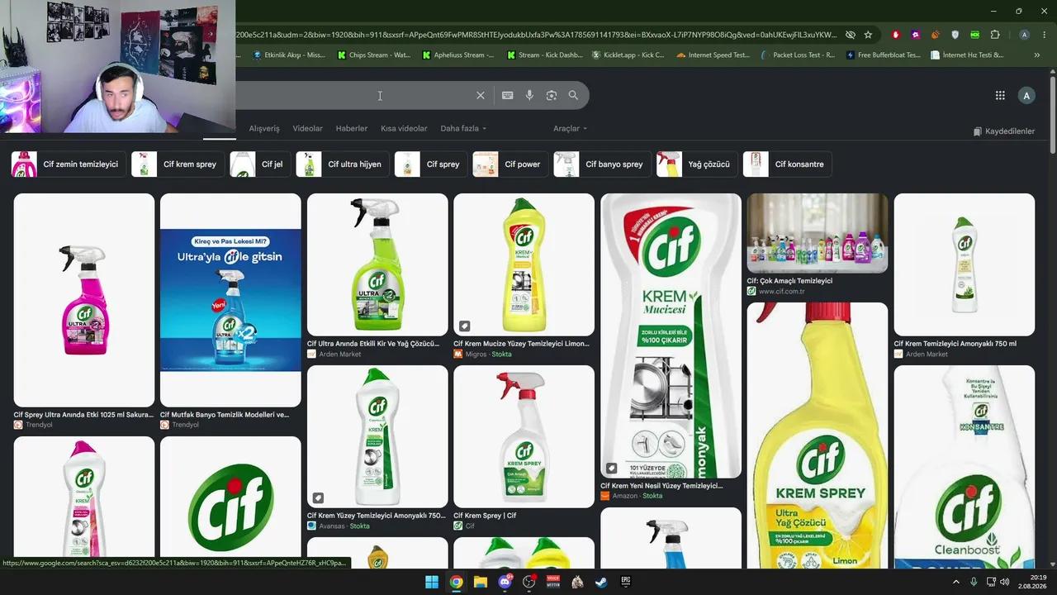Show hidden system tray icons
The width and height of the screenshot is (1057, 595).
tap(956, 582)
